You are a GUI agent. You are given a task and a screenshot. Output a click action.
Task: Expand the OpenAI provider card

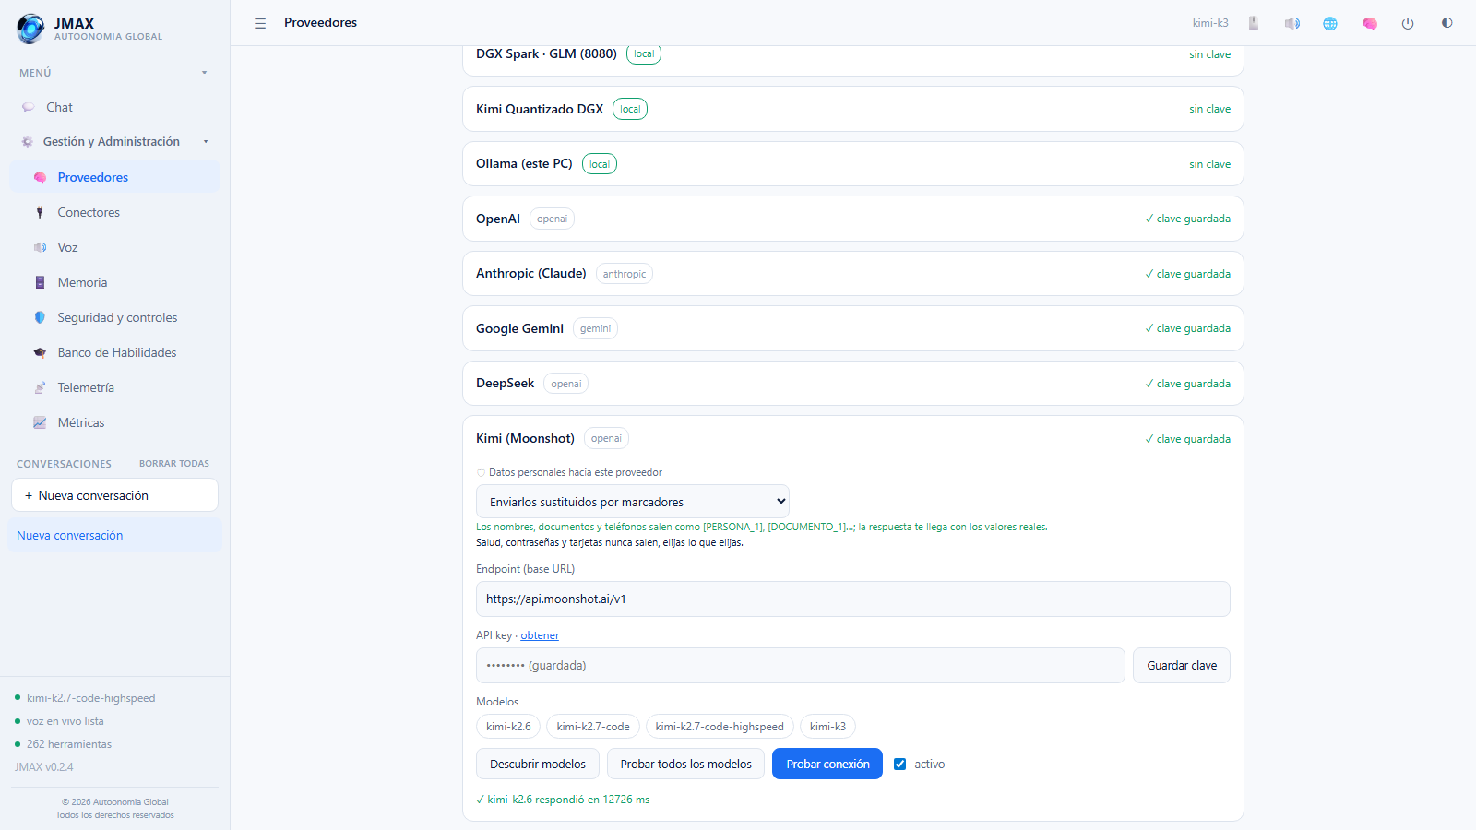pos(853,219)
